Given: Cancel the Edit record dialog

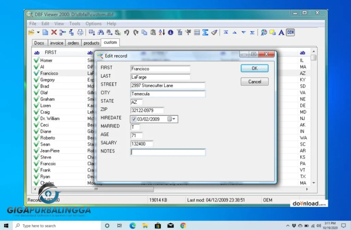Looking at the screenshot, I should coord(254,82).
